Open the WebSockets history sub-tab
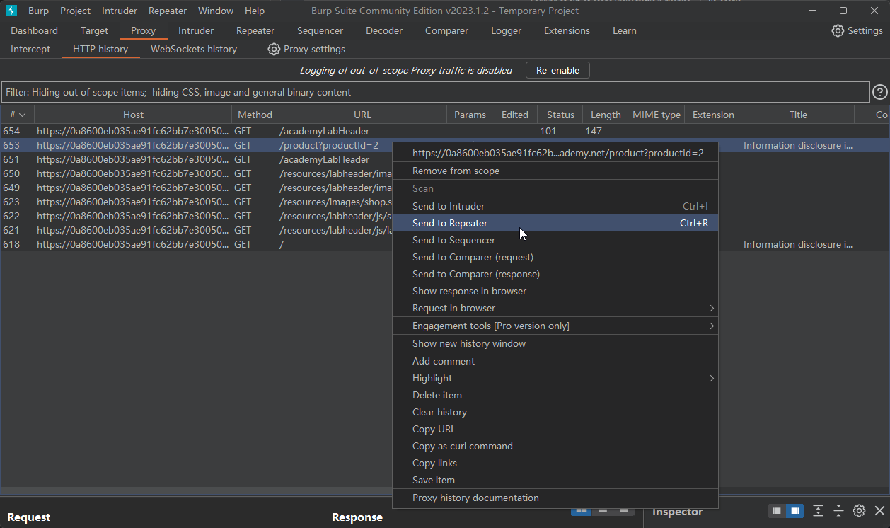The width and height of the screenshot is (890, 528). [194, 49]
